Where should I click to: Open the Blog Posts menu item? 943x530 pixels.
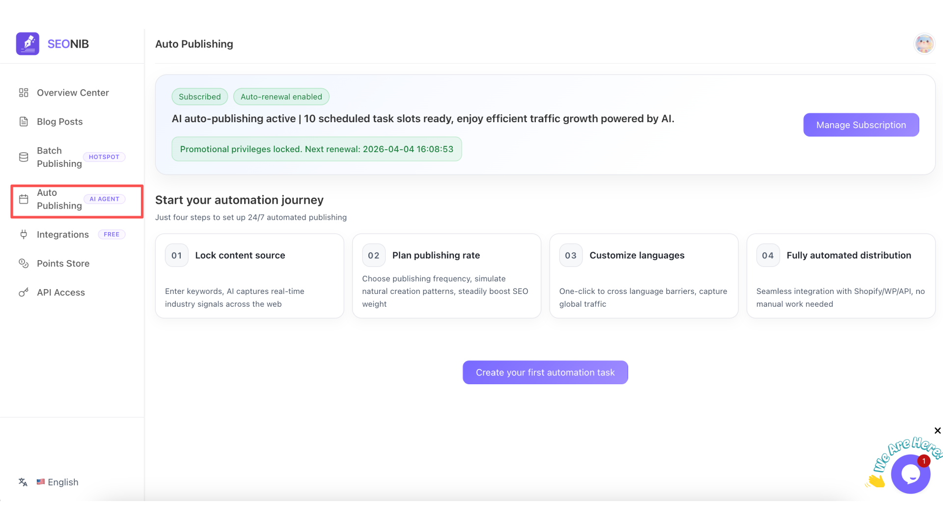pyautogui.click(x=59, y=122)
